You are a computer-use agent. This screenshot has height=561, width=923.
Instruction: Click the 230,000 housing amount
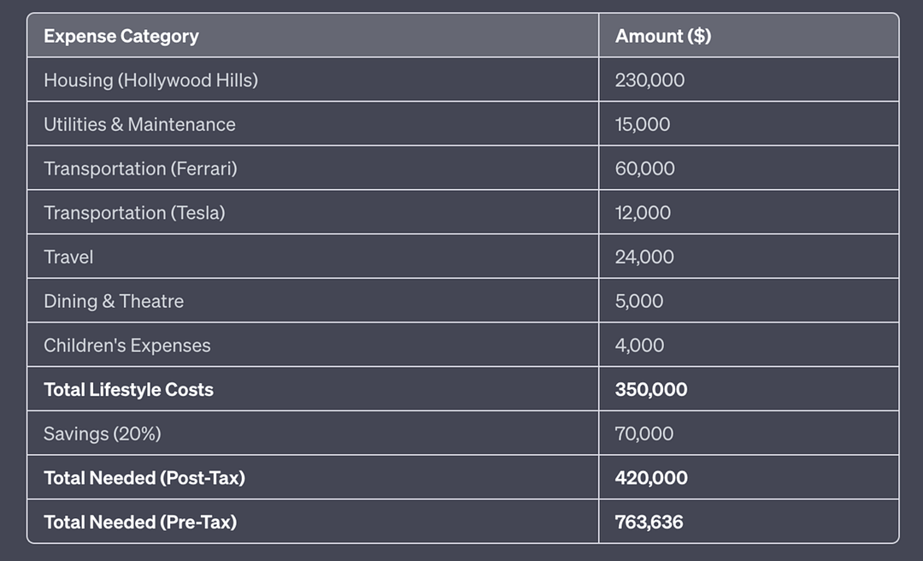tap(650, 80)
